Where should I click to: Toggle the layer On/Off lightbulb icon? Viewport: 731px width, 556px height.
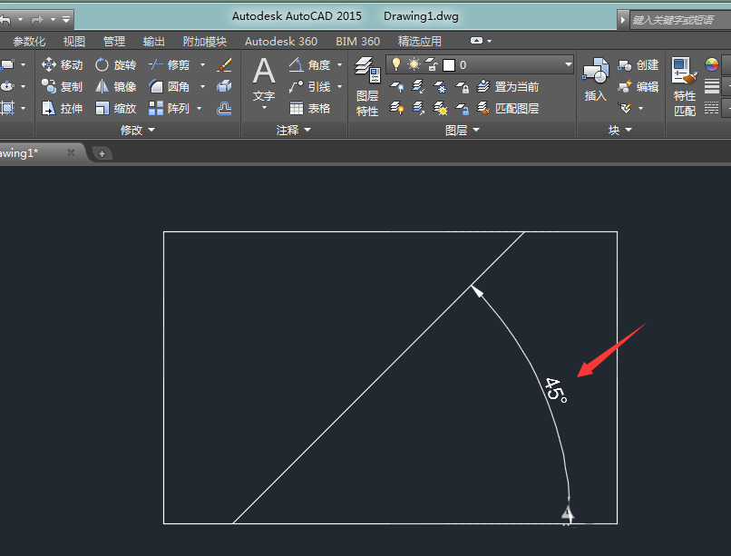[x=396, y=63]
